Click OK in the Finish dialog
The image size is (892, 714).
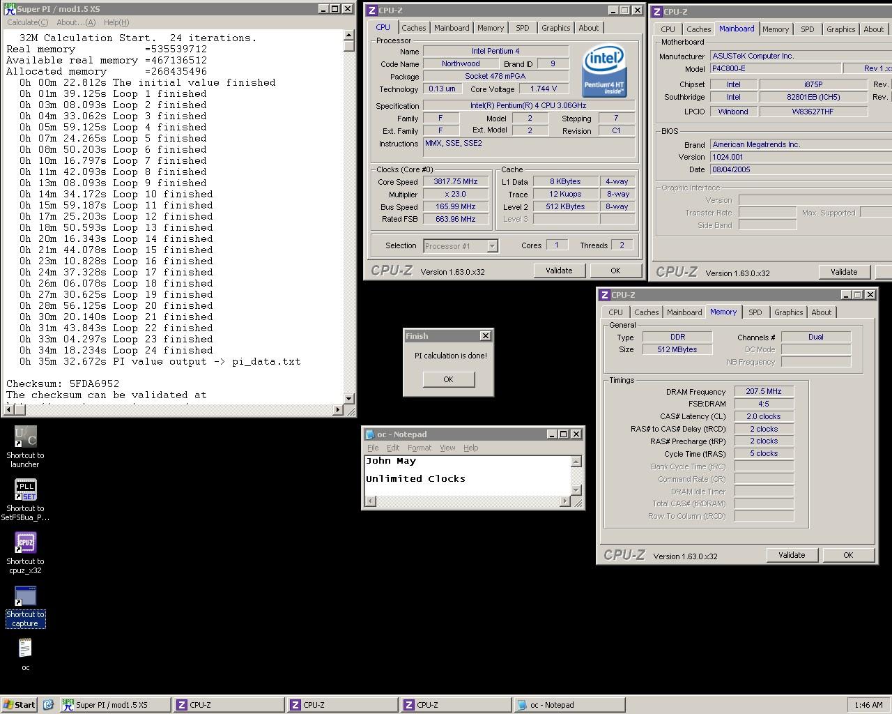click(x=448, y=379)
